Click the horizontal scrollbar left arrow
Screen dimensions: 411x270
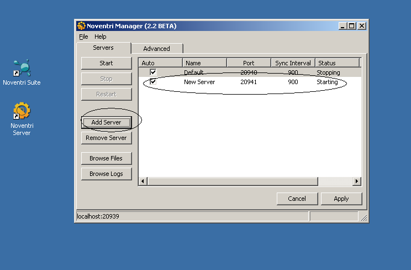[x=143, y=181]
